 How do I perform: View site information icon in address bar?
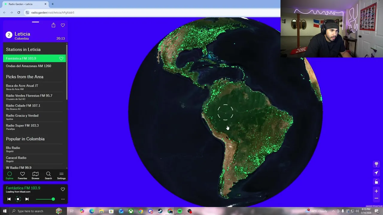click(27, 13)
